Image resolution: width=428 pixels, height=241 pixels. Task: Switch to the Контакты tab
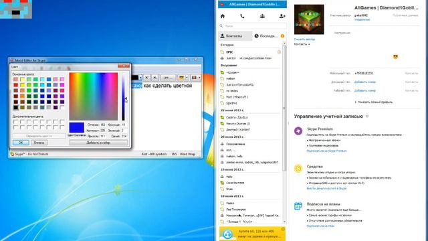(235, 36)
